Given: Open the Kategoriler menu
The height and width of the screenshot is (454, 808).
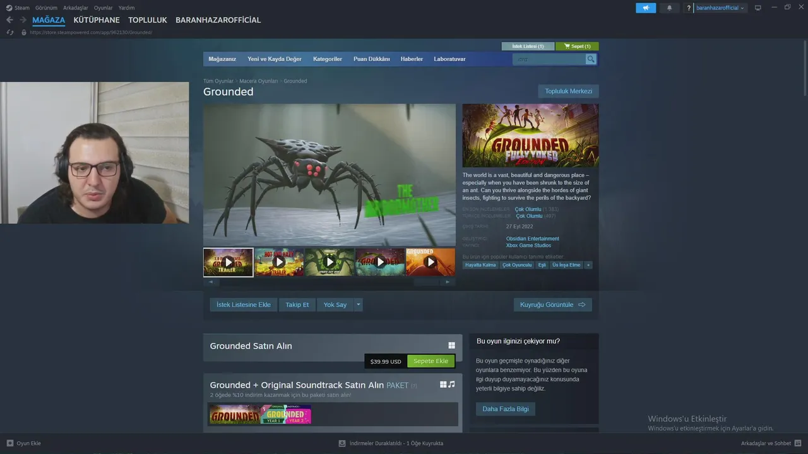Looking at the screenshot, I should coord(328,59).
